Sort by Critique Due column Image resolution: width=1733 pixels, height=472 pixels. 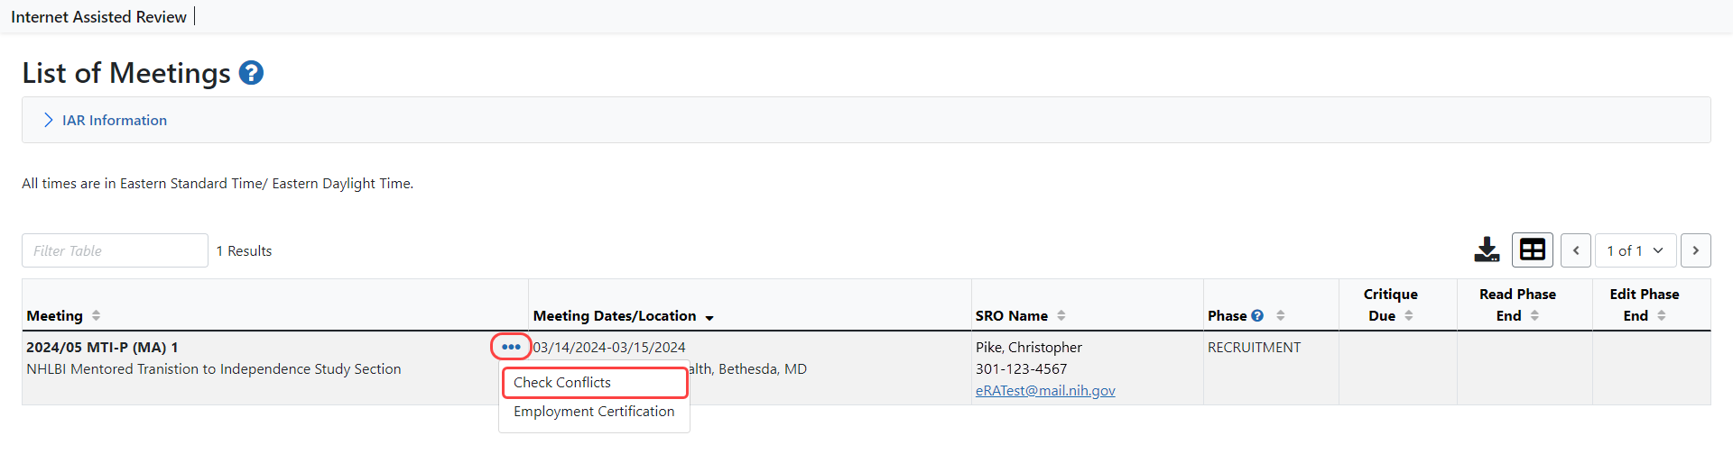click(1409, 315)
